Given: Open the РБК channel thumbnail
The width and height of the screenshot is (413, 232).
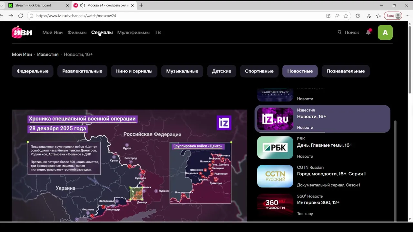Looking at the screenshot, I should click(275, 148).
